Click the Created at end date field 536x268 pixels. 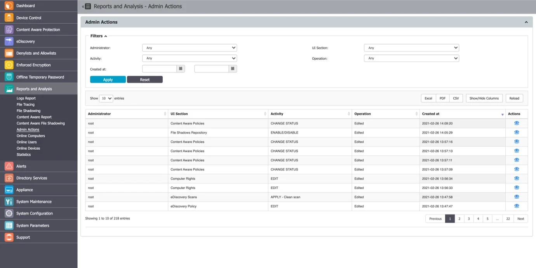211,69
